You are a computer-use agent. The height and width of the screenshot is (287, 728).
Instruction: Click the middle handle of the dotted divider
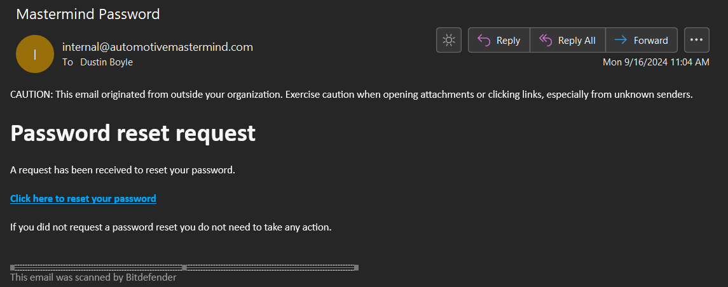click(184, 267)
